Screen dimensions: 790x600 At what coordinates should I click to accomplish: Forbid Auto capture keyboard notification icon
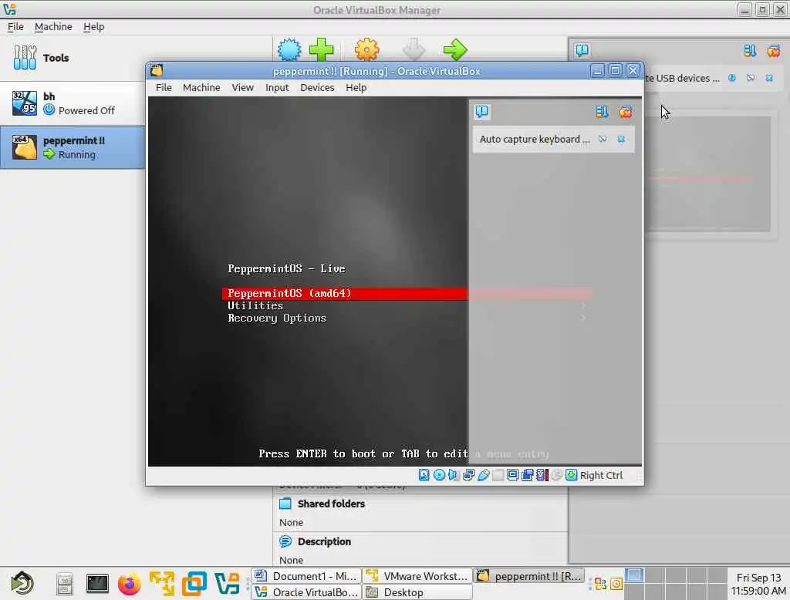coord(603,140)
